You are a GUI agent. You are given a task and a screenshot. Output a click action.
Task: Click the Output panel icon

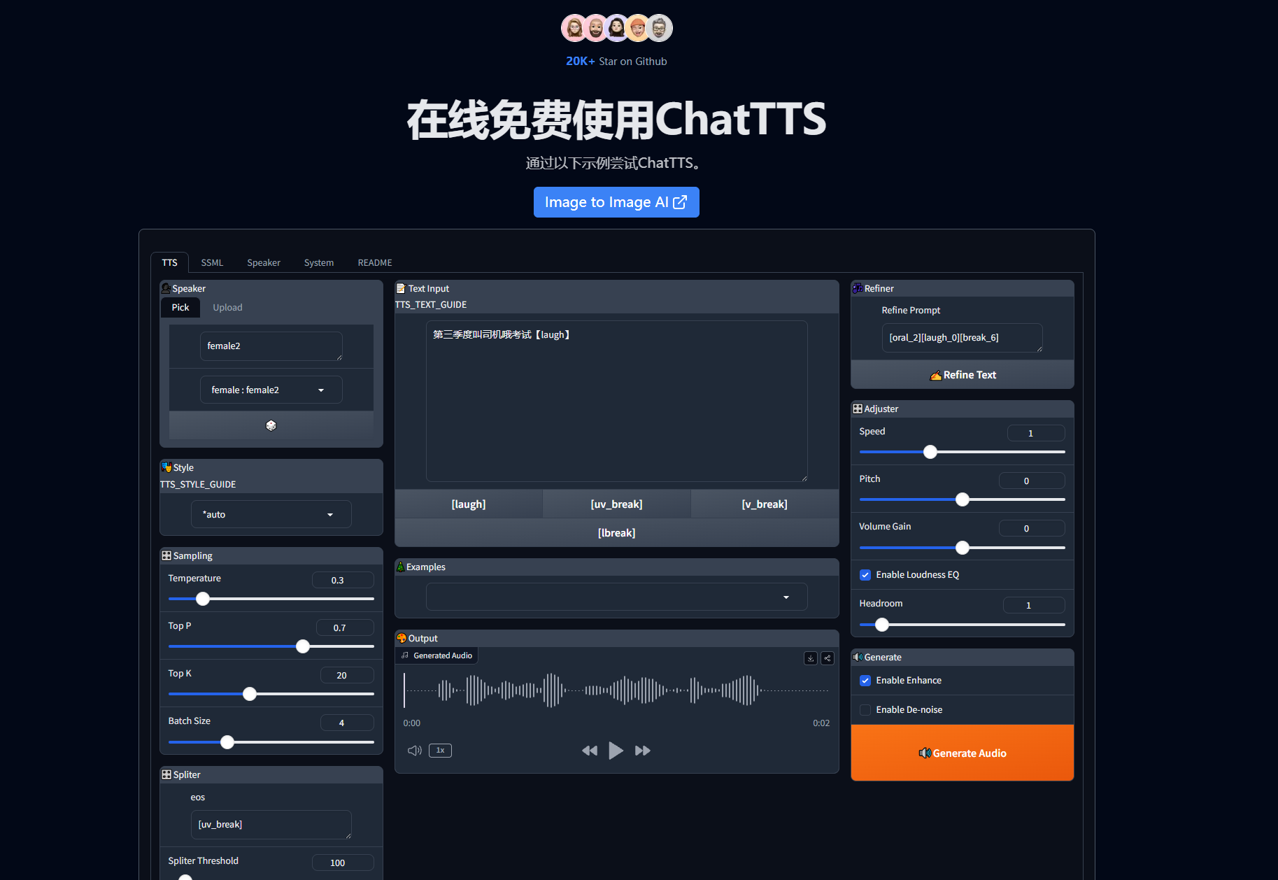tap(402, 638)
